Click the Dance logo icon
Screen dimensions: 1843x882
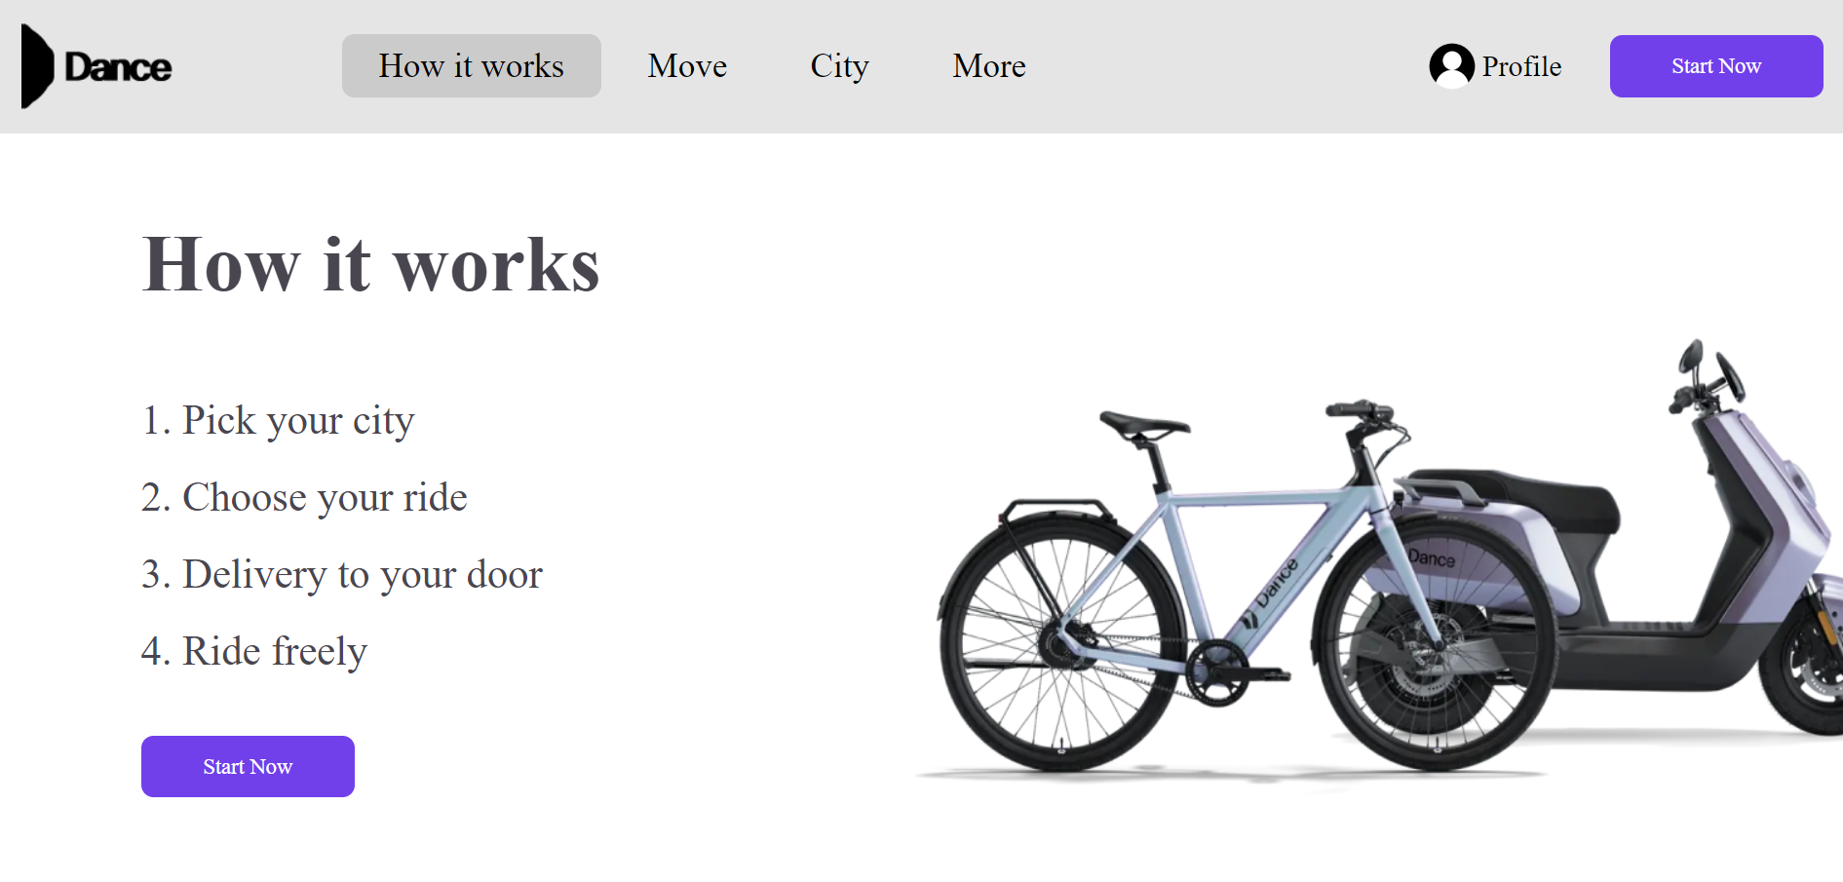37,66
